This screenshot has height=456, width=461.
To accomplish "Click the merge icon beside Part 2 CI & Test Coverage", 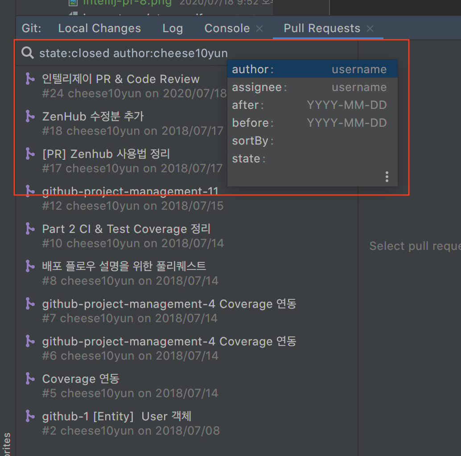I will point(30,228).
